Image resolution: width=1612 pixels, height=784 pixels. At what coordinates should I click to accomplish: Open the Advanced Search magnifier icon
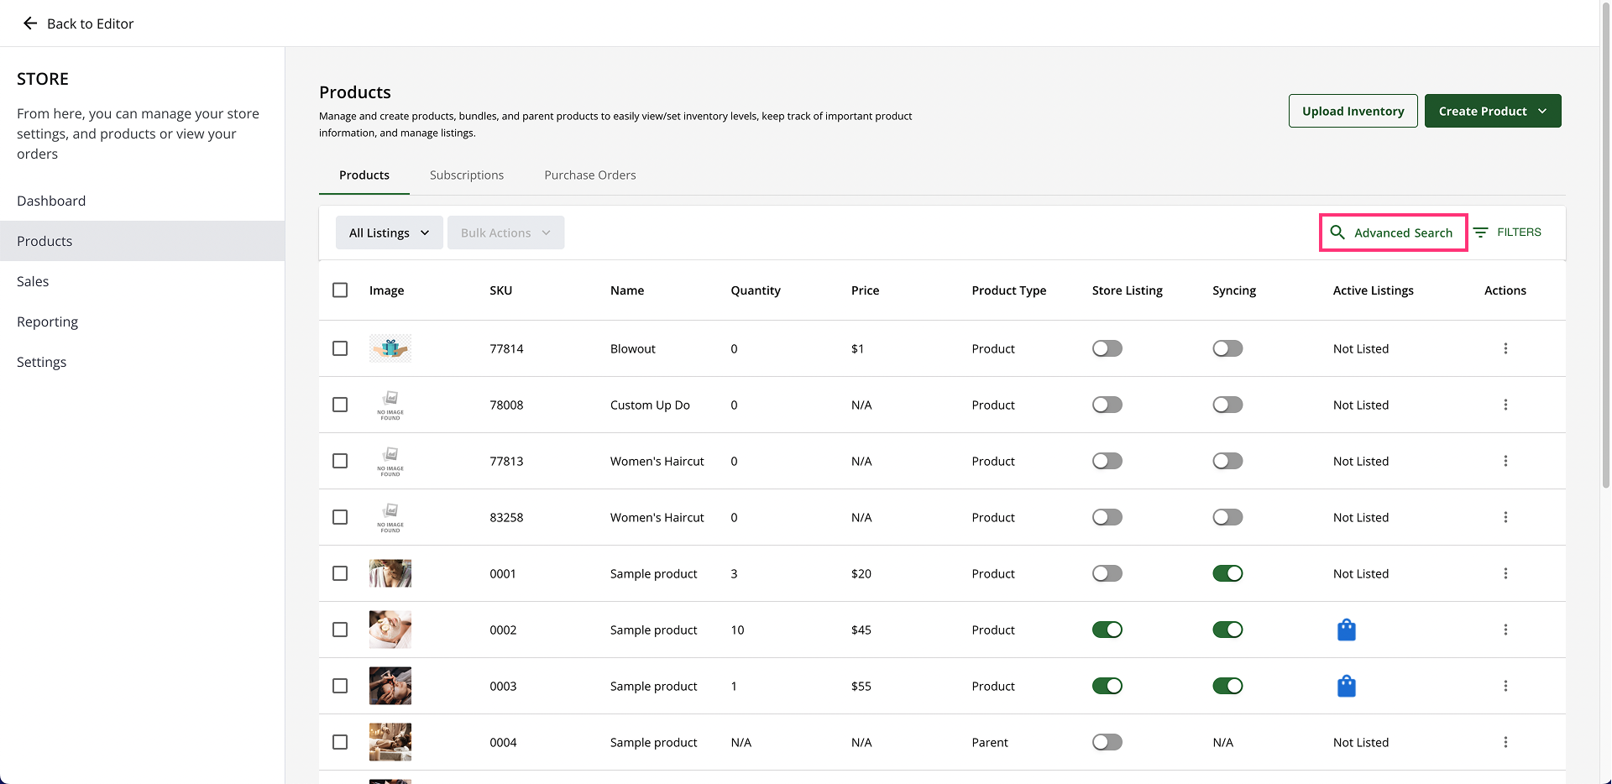click(x=1337, y=233)
